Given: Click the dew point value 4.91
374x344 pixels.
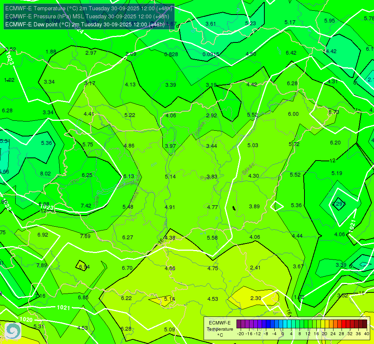Looking at the screenshot, I should [170, 207].
